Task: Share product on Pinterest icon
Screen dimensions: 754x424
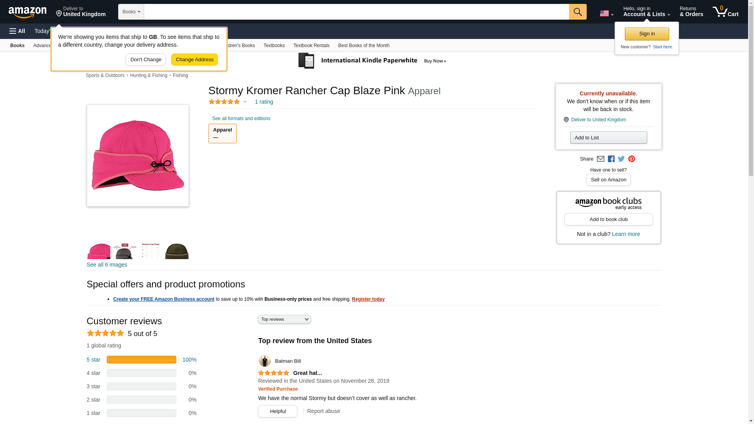Action: pos(631,159)
